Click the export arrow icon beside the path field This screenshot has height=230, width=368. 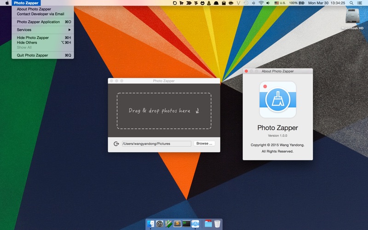pos(116,144)
